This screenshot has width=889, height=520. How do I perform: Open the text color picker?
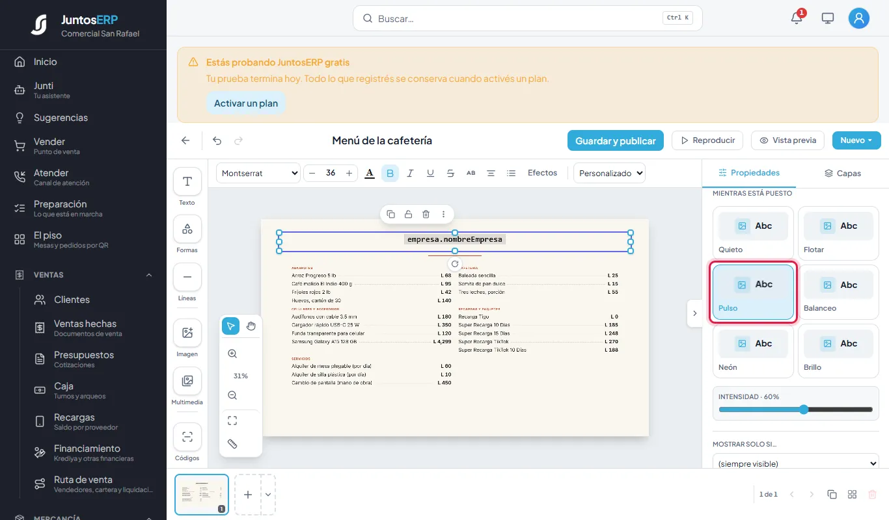(370, 173)
